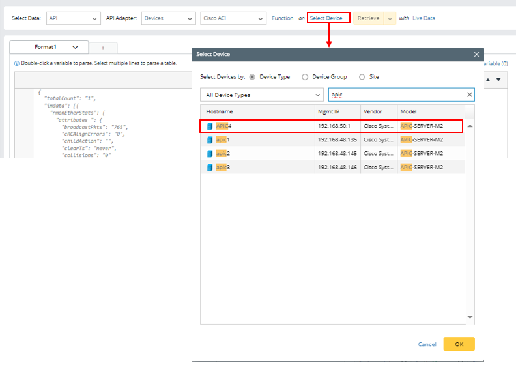Click the APIC4 device icon

pos(210,126)
